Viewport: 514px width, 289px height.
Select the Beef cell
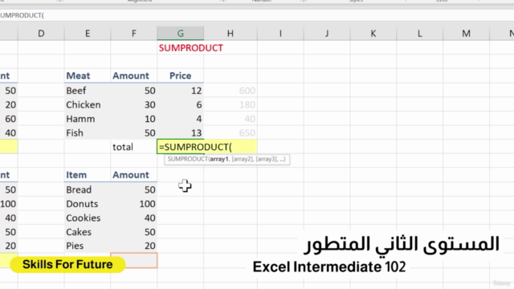(x=88, y=91)
